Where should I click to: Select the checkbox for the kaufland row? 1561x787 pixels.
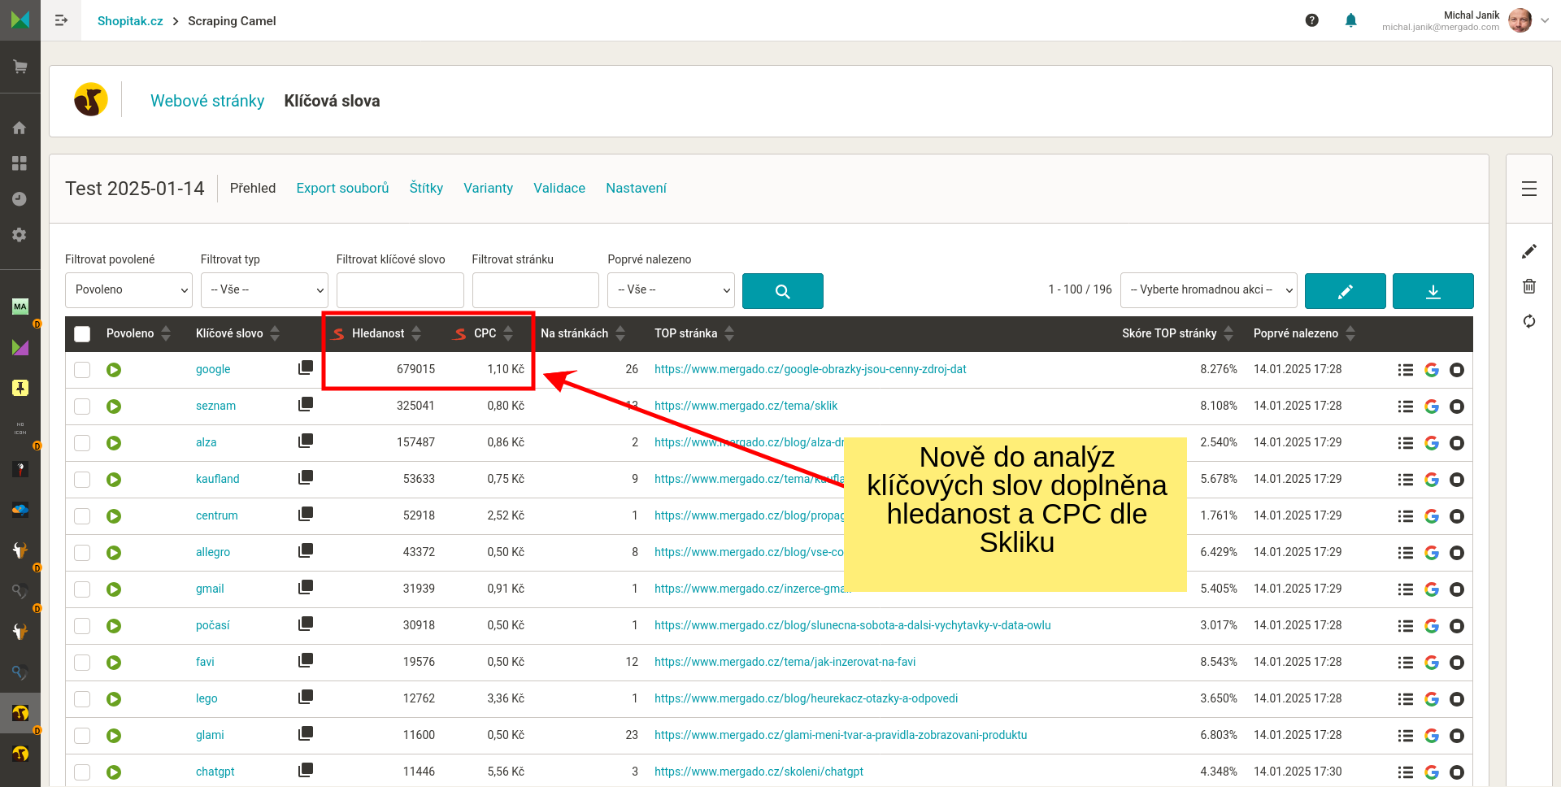82,480
